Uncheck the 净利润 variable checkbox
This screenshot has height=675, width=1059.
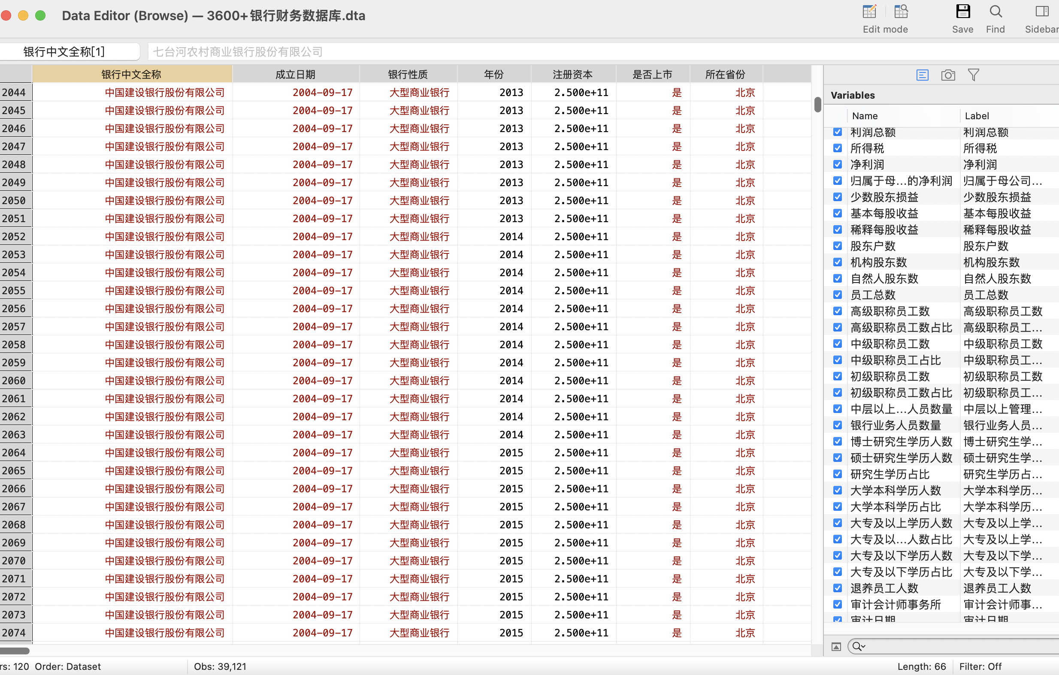pyautogui.click(x=837, y=164)
